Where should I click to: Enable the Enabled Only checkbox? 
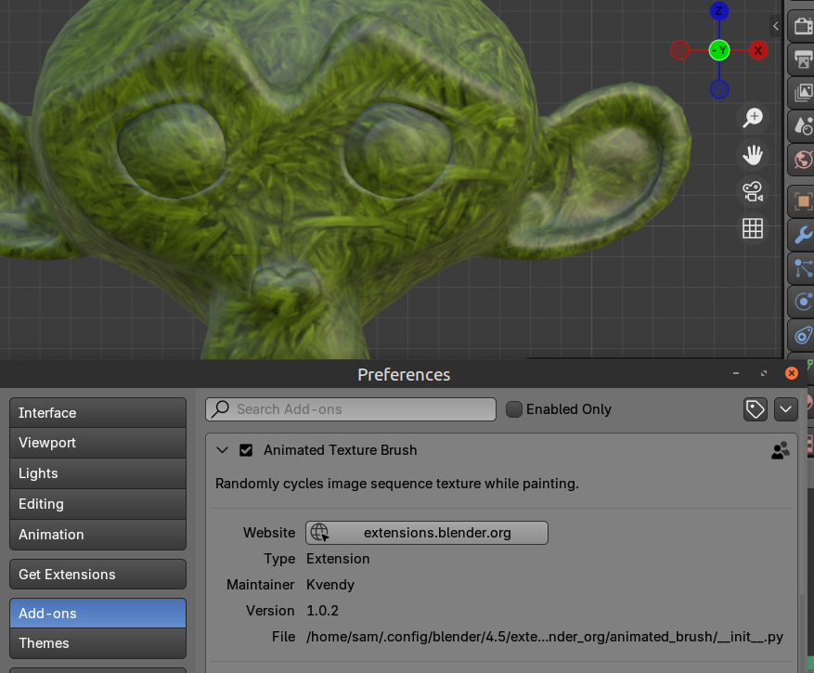(514, 409)
